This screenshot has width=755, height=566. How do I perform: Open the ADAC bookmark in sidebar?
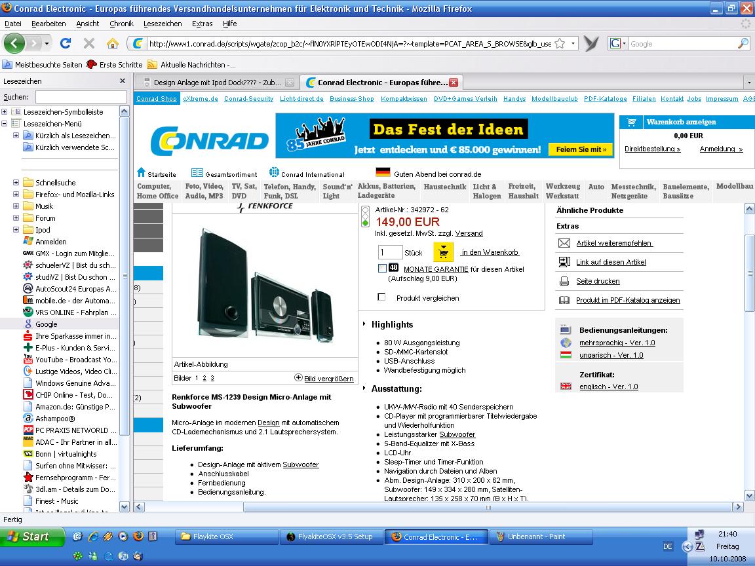coord(69,442)
